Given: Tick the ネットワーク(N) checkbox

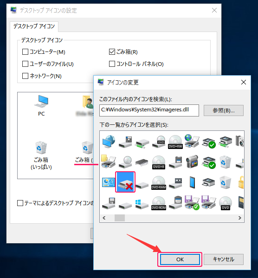Looking at the screenshot, I should (42, 76).
